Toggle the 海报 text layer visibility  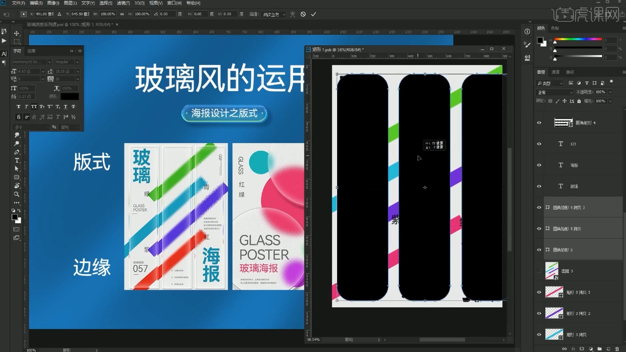pos(539,165)
